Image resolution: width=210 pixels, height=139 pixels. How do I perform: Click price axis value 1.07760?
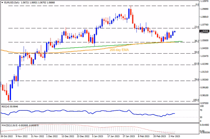click(204, 25)
